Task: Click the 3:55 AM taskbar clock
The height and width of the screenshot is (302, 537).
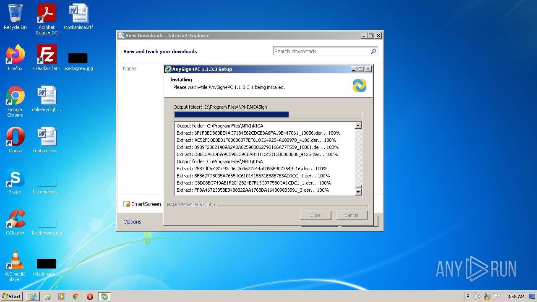Action: point(516,297)
